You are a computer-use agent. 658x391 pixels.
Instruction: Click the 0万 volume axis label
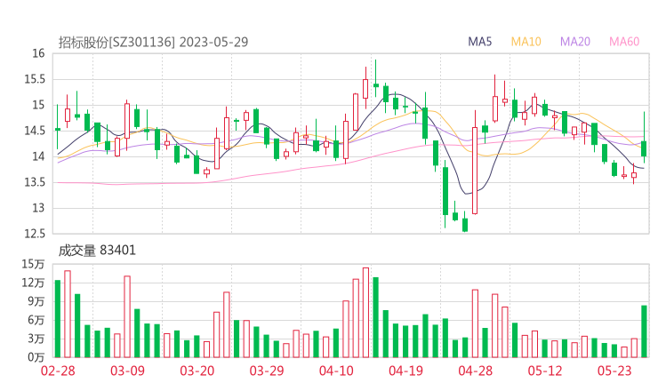pyautogui.click(x=36, y=357)
